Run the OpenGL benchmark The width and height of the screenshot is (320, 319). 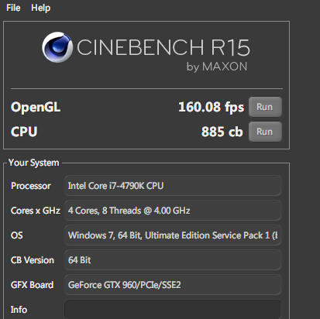(x=265, y=107)
